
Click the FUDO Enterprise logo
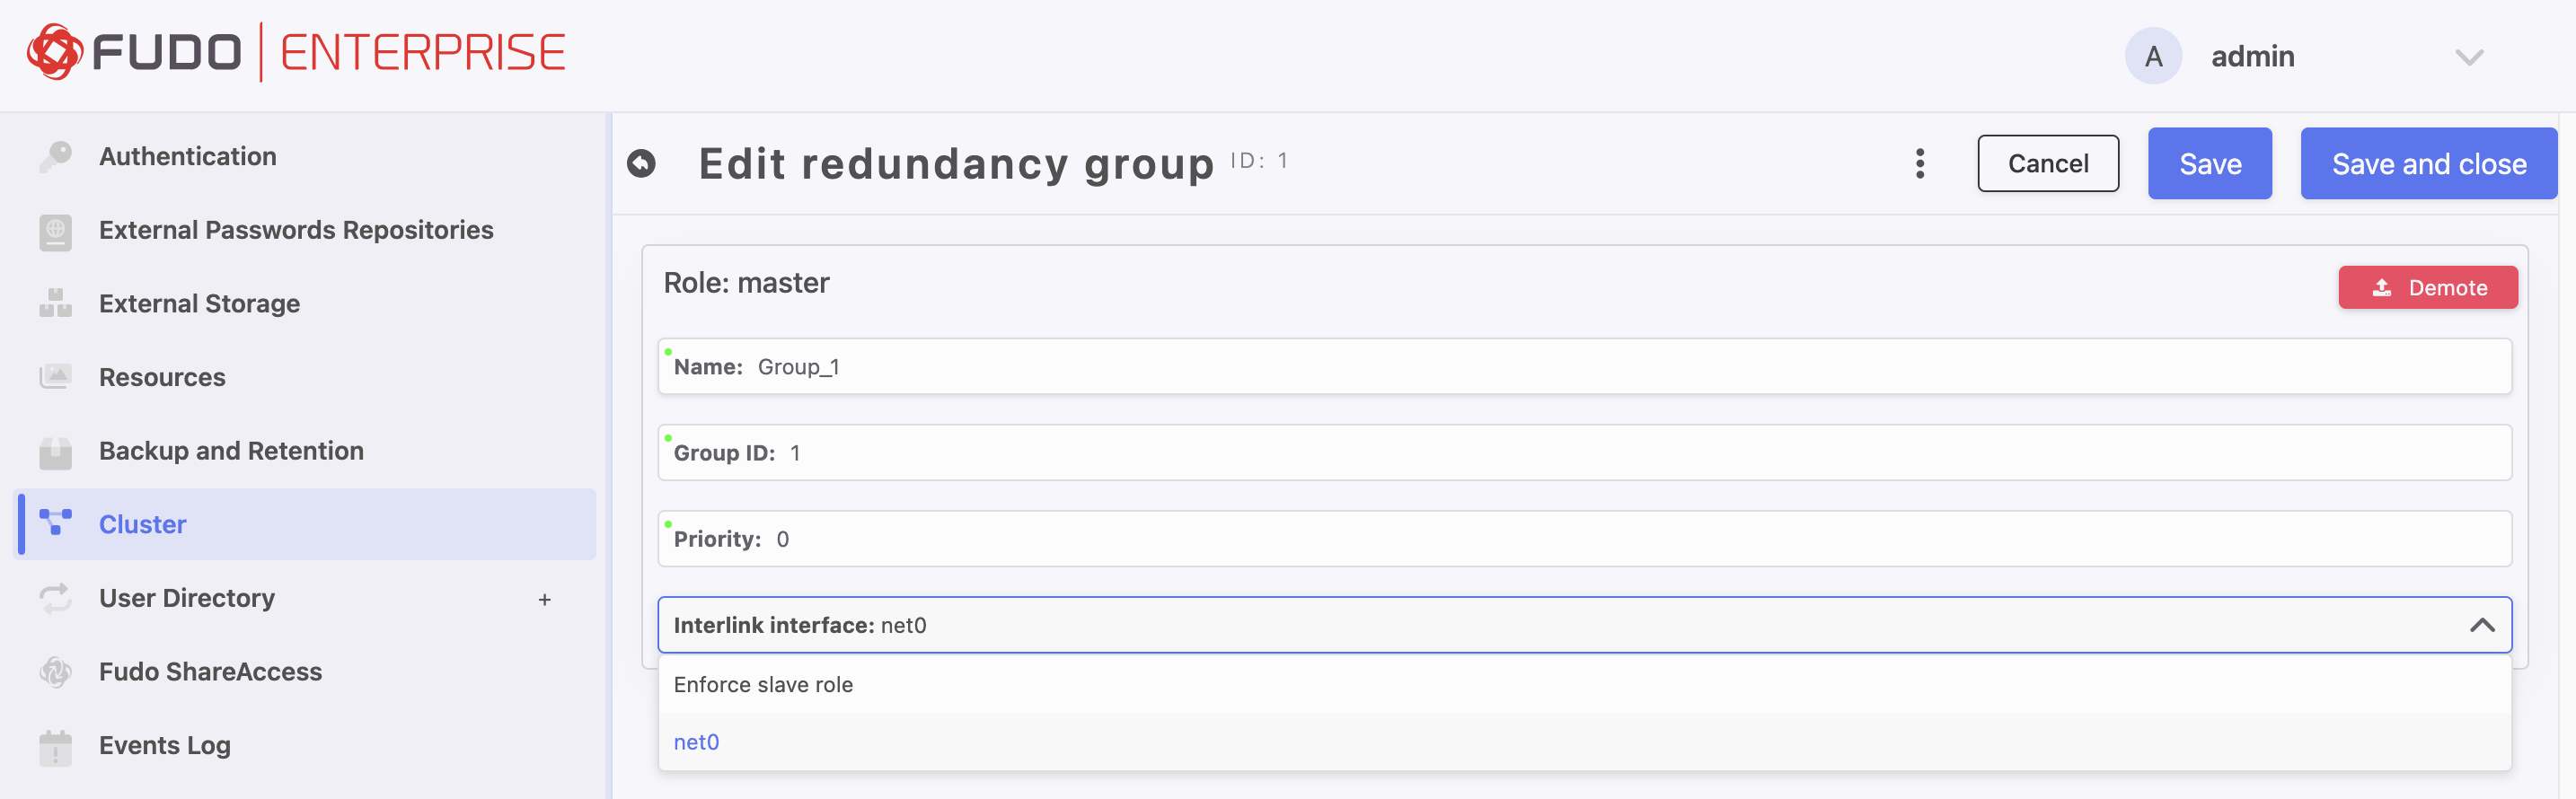point(296,52)
